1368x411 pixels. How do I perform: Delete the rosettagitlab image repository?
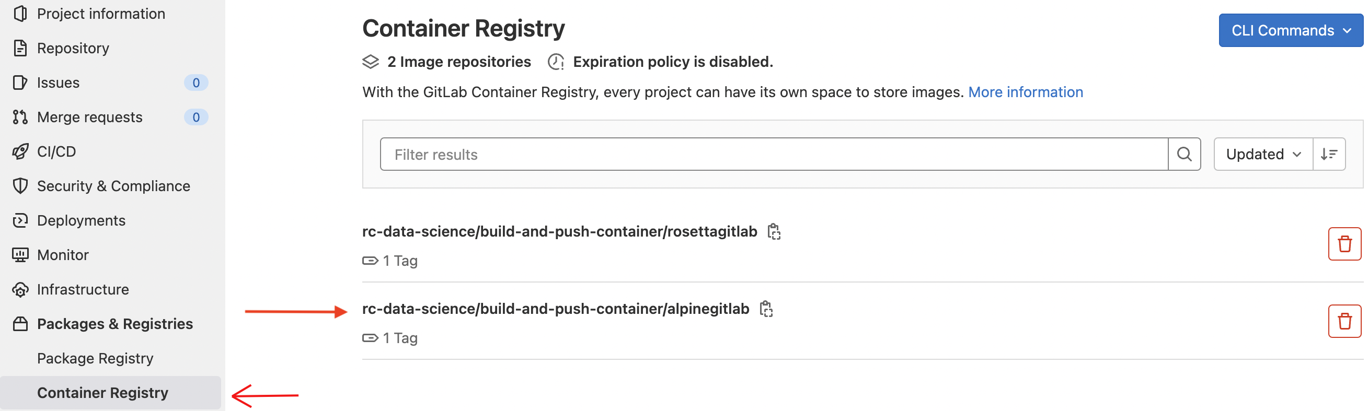[x=1344, y=244]
